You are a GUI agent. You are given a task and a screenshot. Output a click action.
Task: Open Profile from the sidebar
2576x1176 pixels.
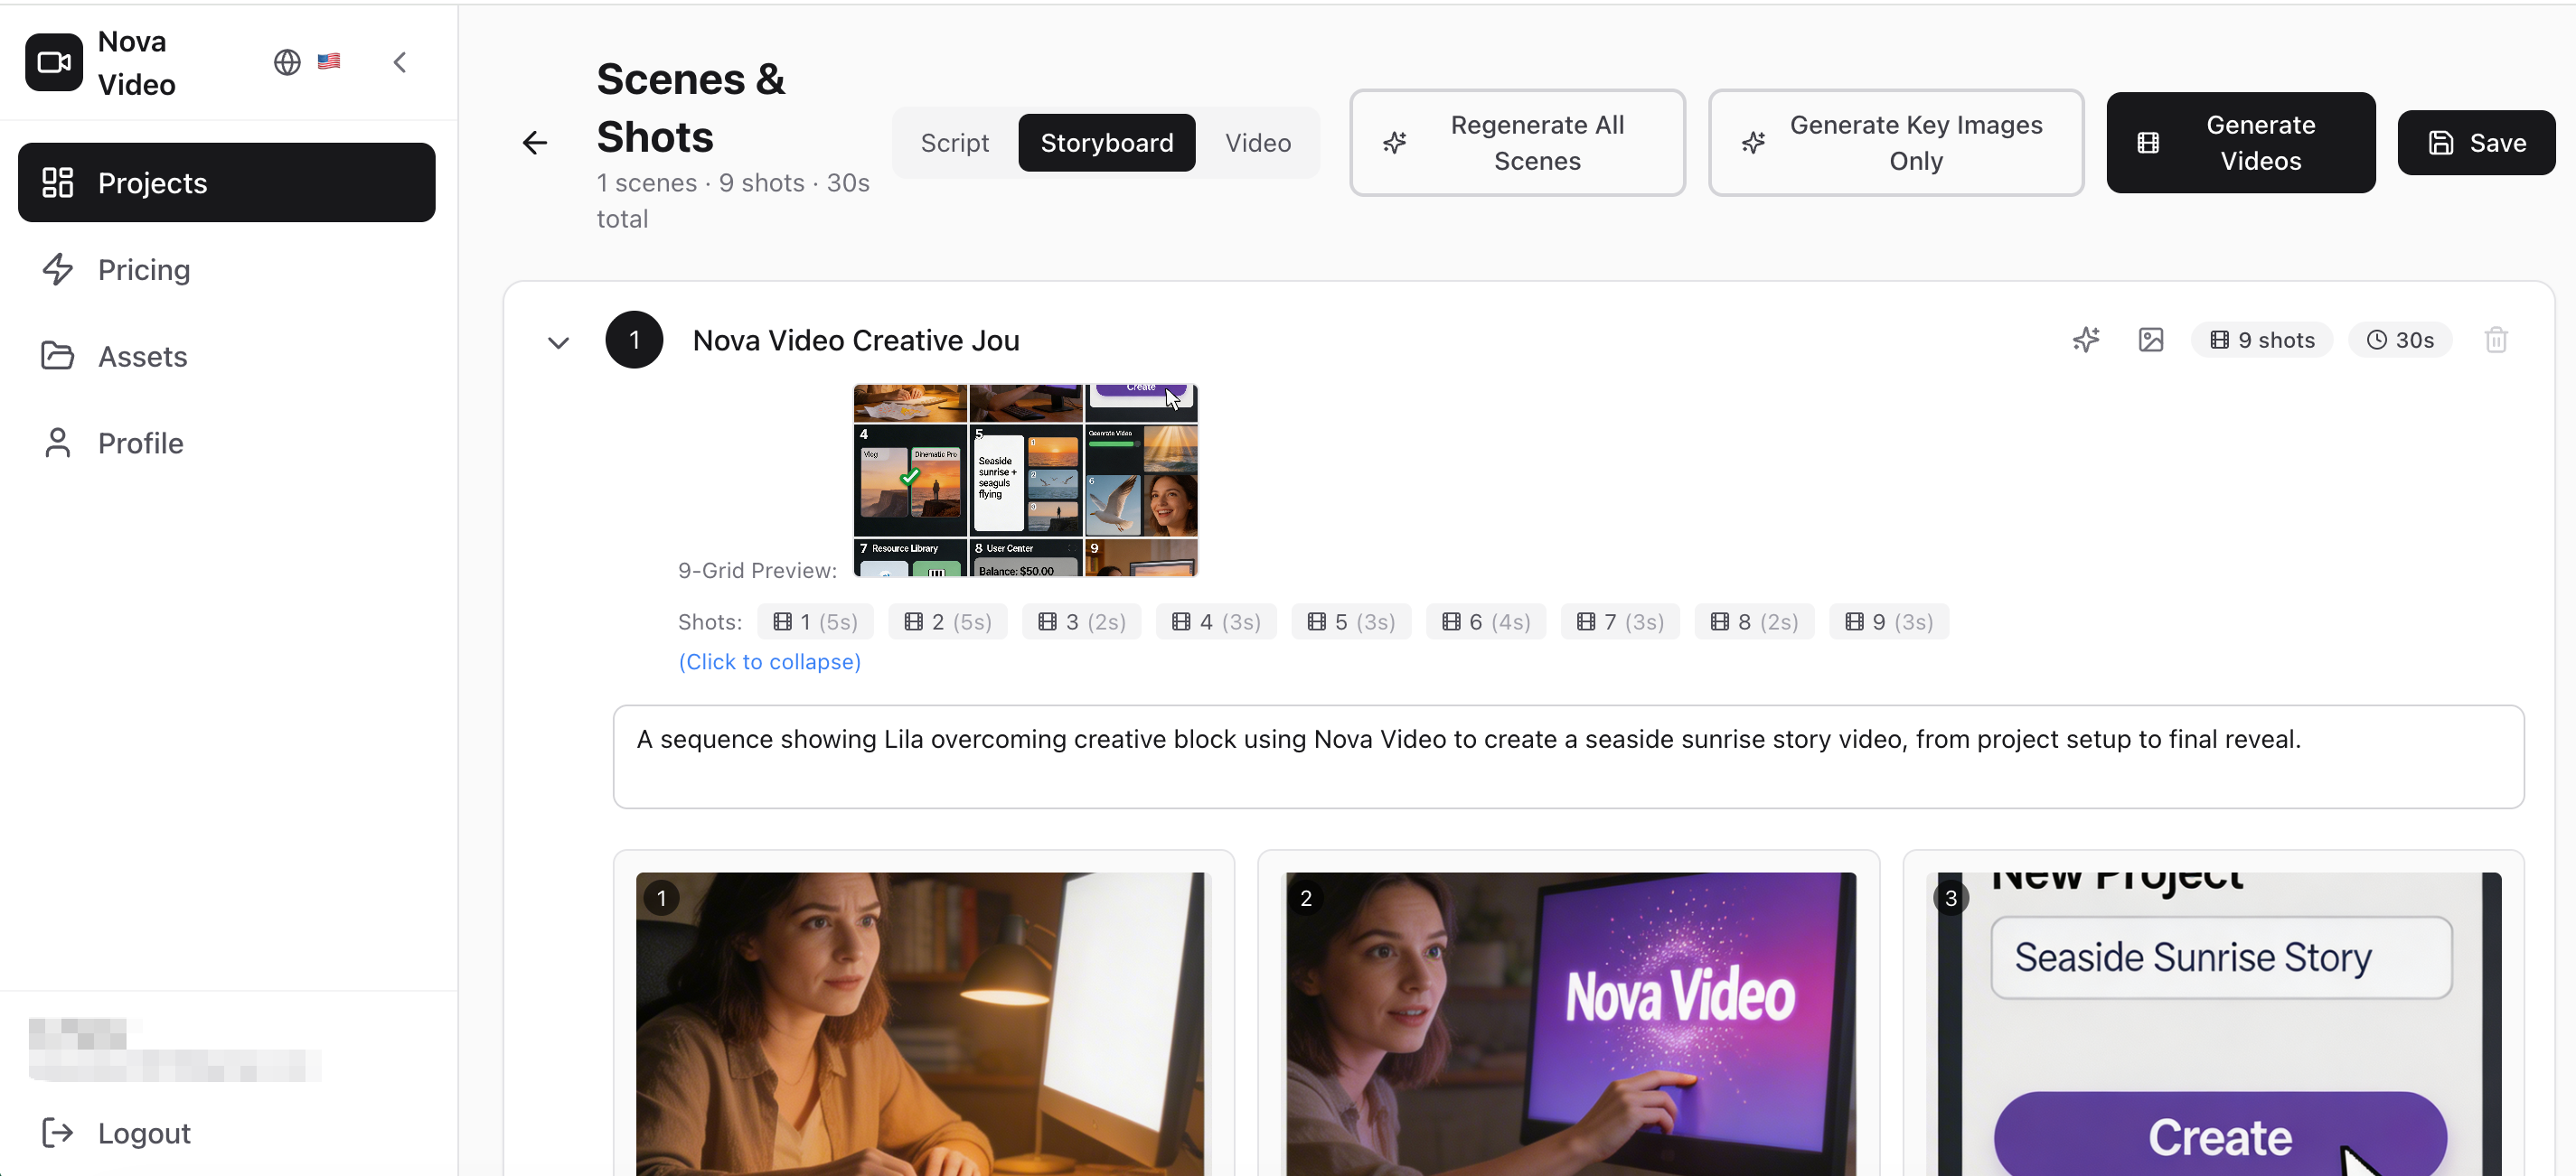point(140,443)
